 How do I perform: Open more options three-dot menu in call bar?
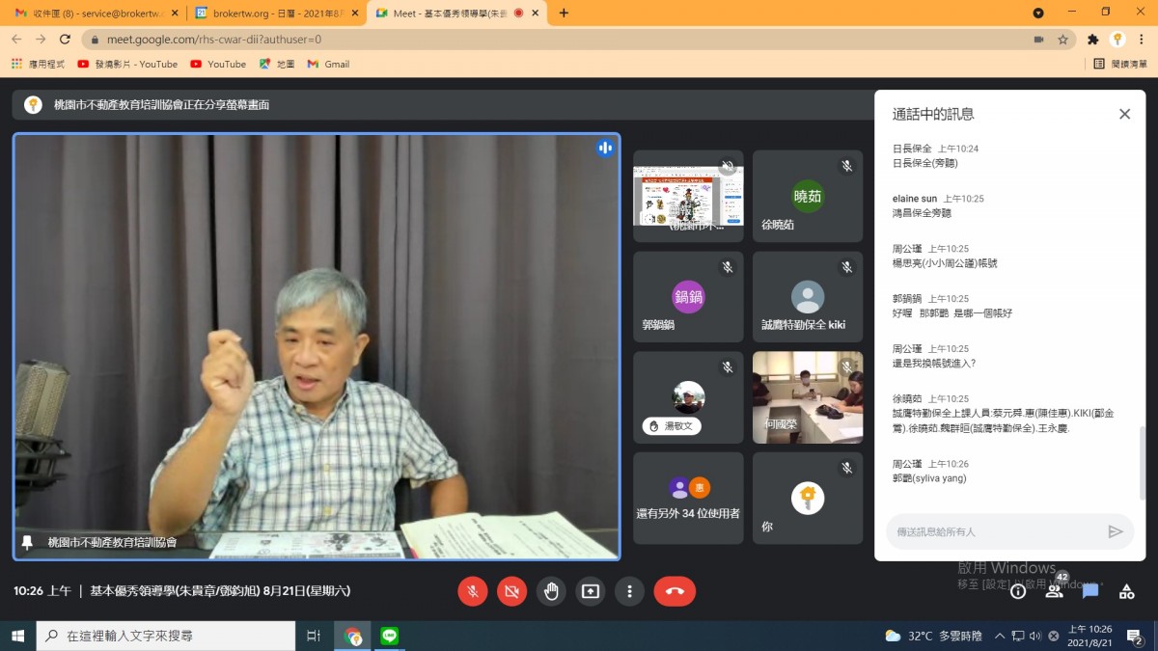(x=629, y=591)
